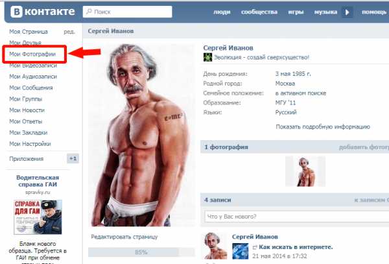389x264 pixels.
Task: Click the 85% profile progress bar
Action: (x=141, y=252)
